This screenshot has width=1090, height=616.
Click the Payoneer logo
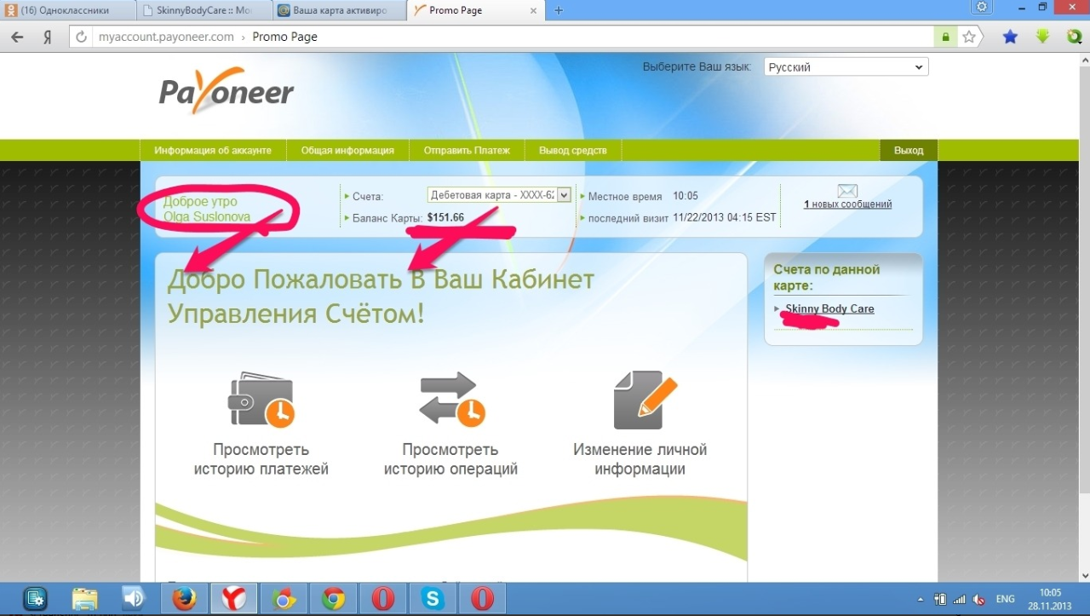tap(227, 91)
